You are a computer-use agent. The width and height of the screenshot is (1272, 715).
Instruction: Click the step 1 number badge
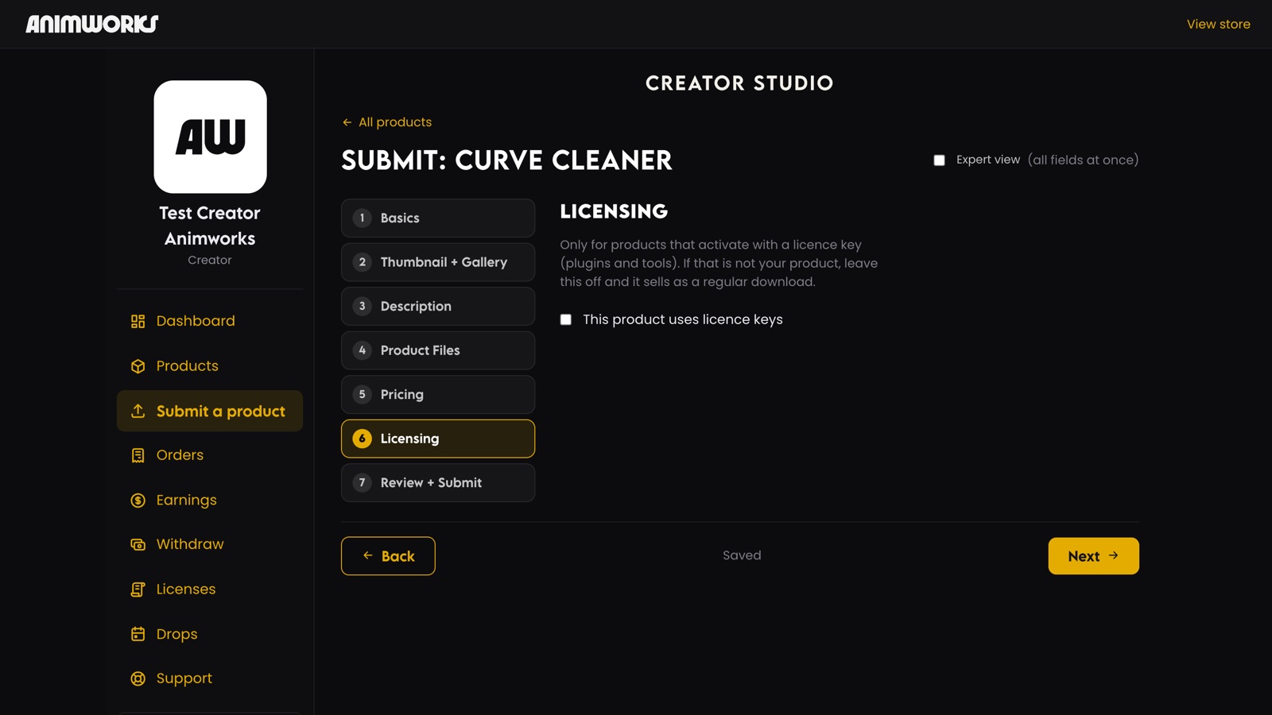point(362,218)
